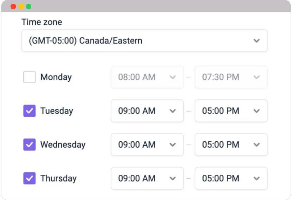This screenshot has height=200, width=292.
Task: Disable the Tuesday availability checkbox
Action: coord(29,111)
